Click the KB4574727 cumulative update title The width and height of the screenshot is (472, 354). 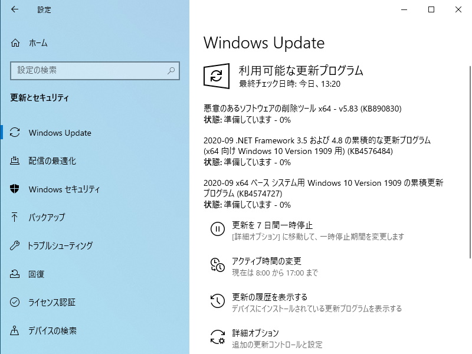tap(323, 188)
